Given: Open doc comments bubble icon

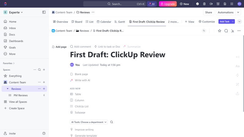Looking at the screenshot, I should click(226, 31).
